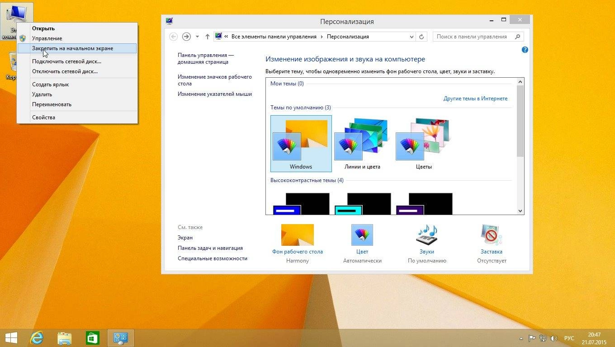The height and width of the screenshot is (347, 615).
Task: Click the themes list scrollbar thumb
Action: 520,121
